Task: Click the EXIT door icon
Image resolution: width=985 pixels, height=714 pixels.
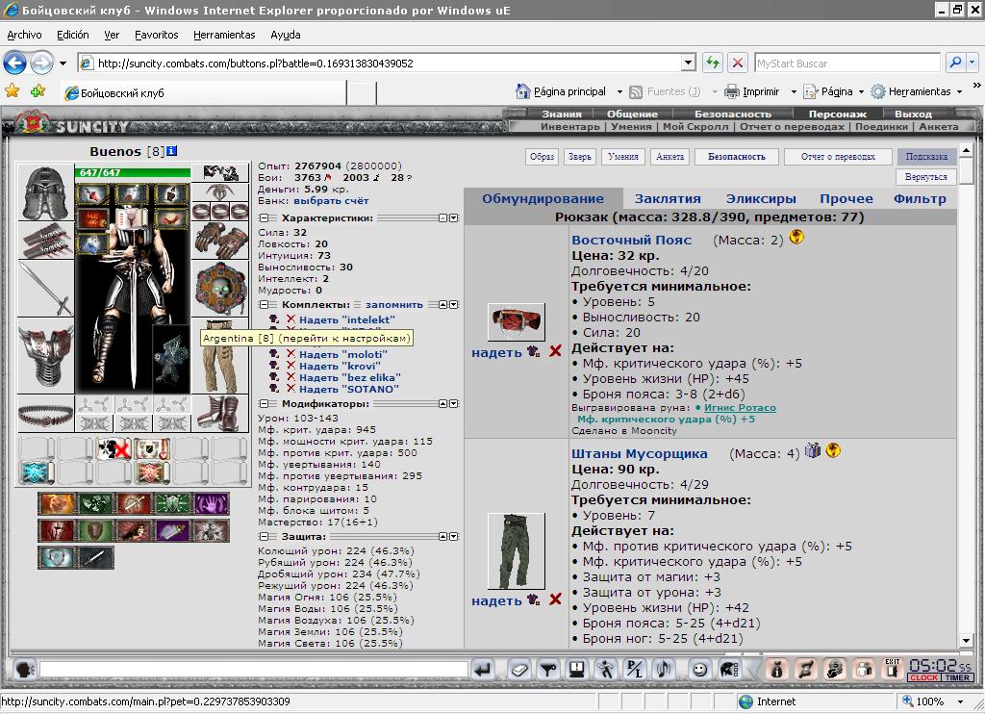Action: pos(892,669)
